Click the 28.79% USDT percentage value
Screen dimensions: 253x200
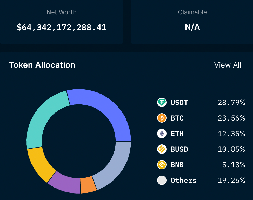[231, 103]
